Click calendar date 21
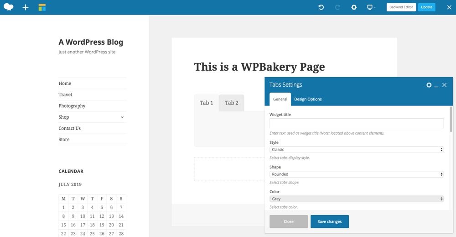Viewport: 456px width, 237px height. (x=121, y=225)
